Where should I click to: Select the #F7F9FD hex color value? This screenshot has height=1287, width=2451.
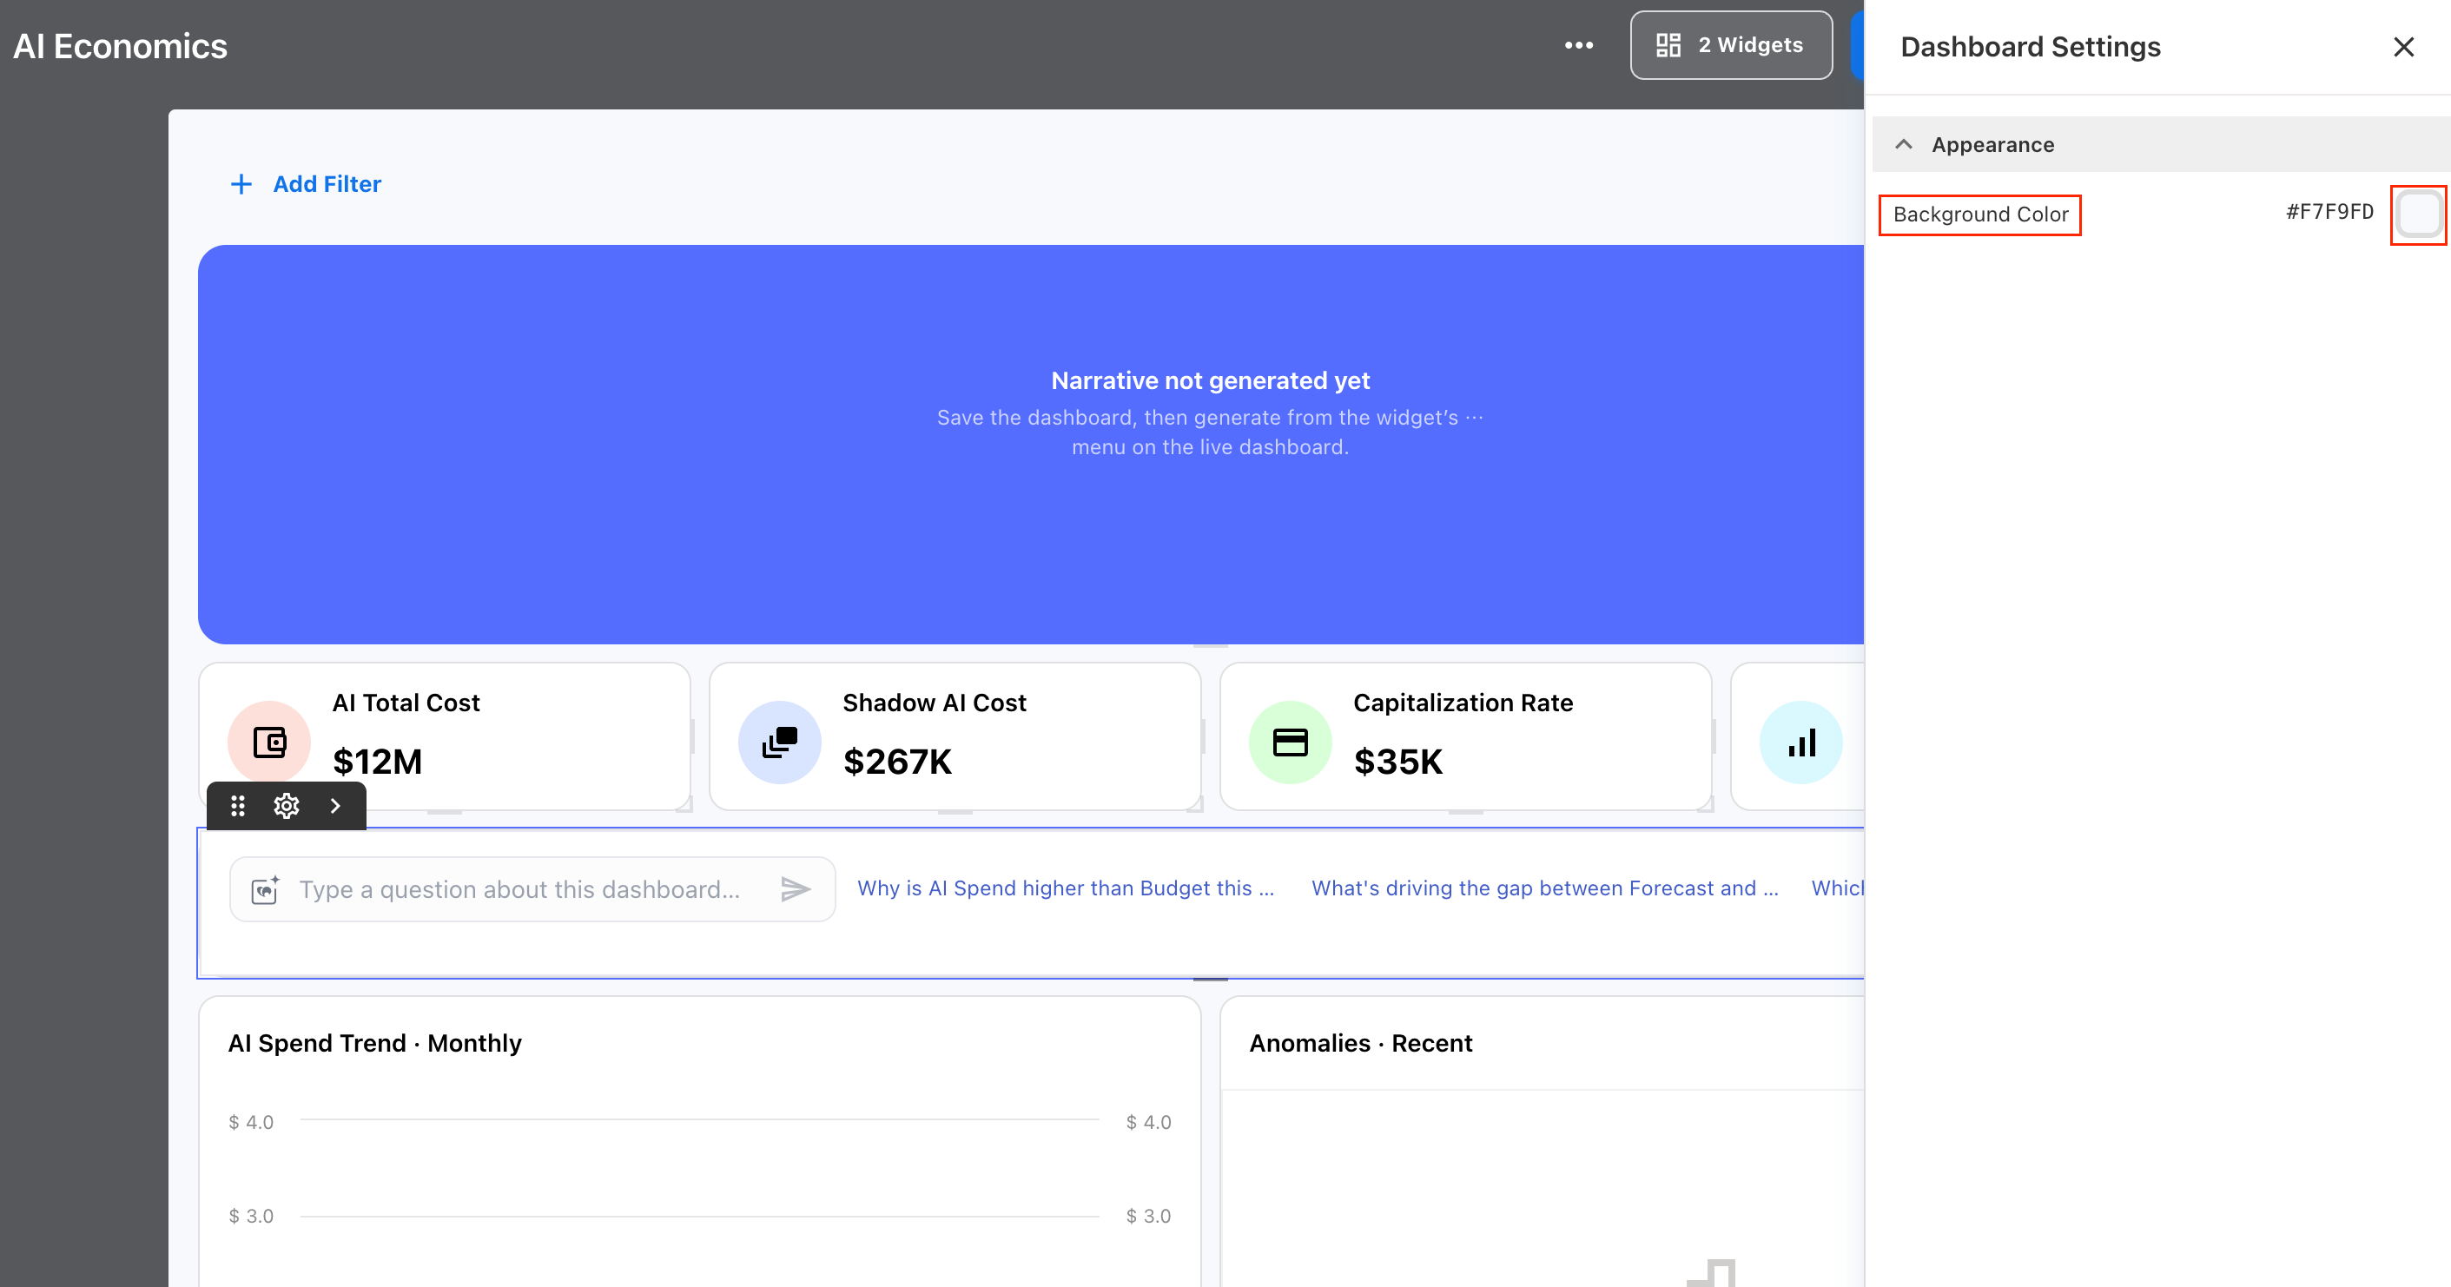tap(2329, 212)
